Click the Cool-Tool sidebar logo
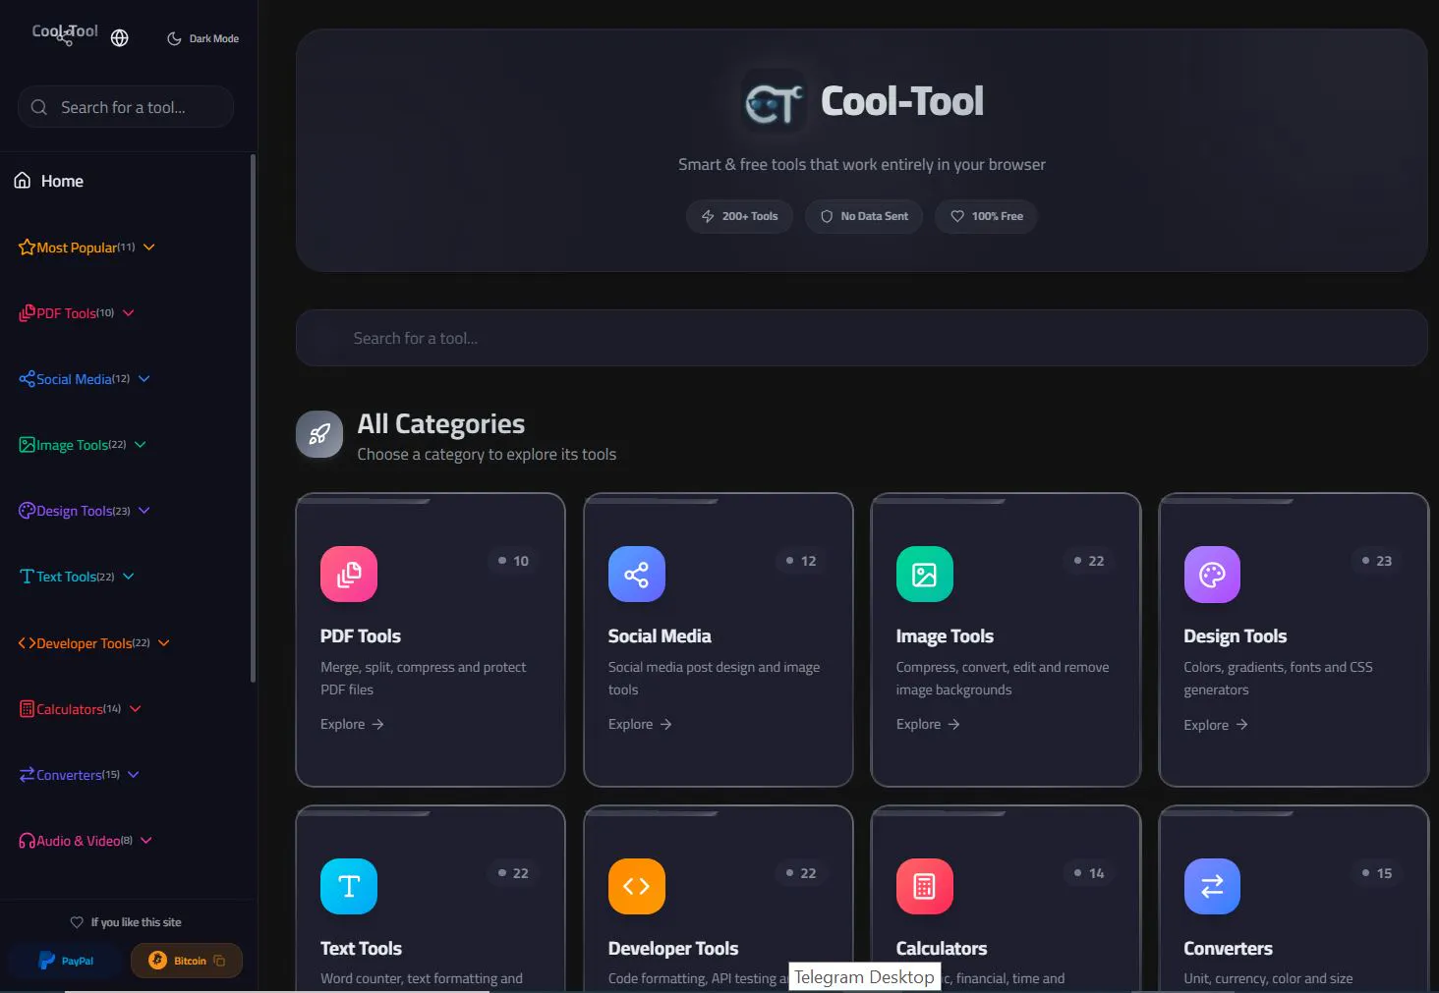This screenshot has height=993, width=1439. [x=65, y=33]
